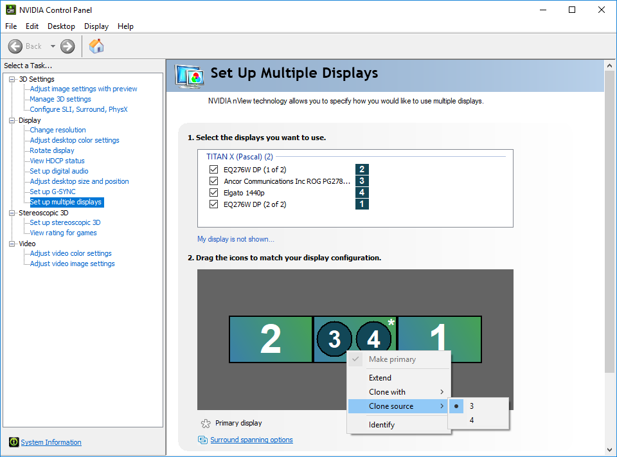Select display 2 in arrangement area
Screen dimensions: 617x457
[x=271, y=339]
